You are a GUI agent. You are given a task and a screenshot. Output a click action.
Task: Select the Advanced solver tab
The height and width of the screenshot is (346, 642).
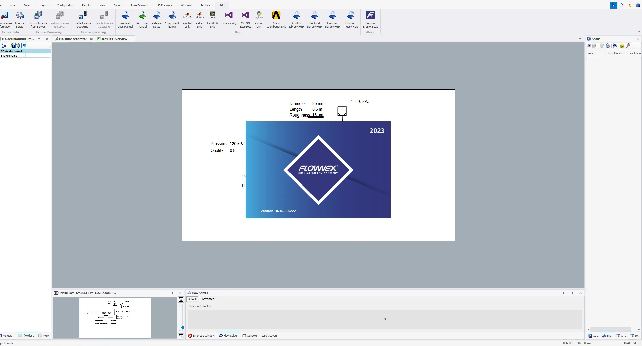pos(208,299)
